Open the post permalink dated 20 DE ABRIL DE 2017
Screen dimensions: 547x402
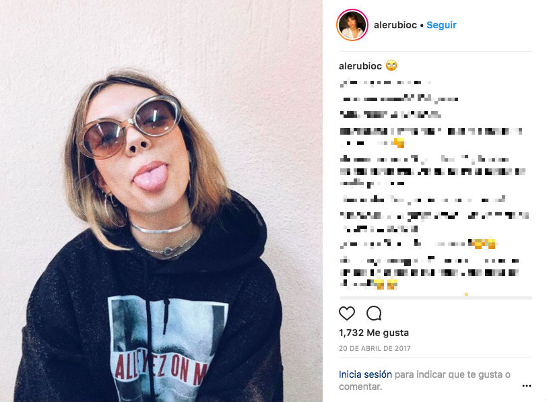point(375,348)
